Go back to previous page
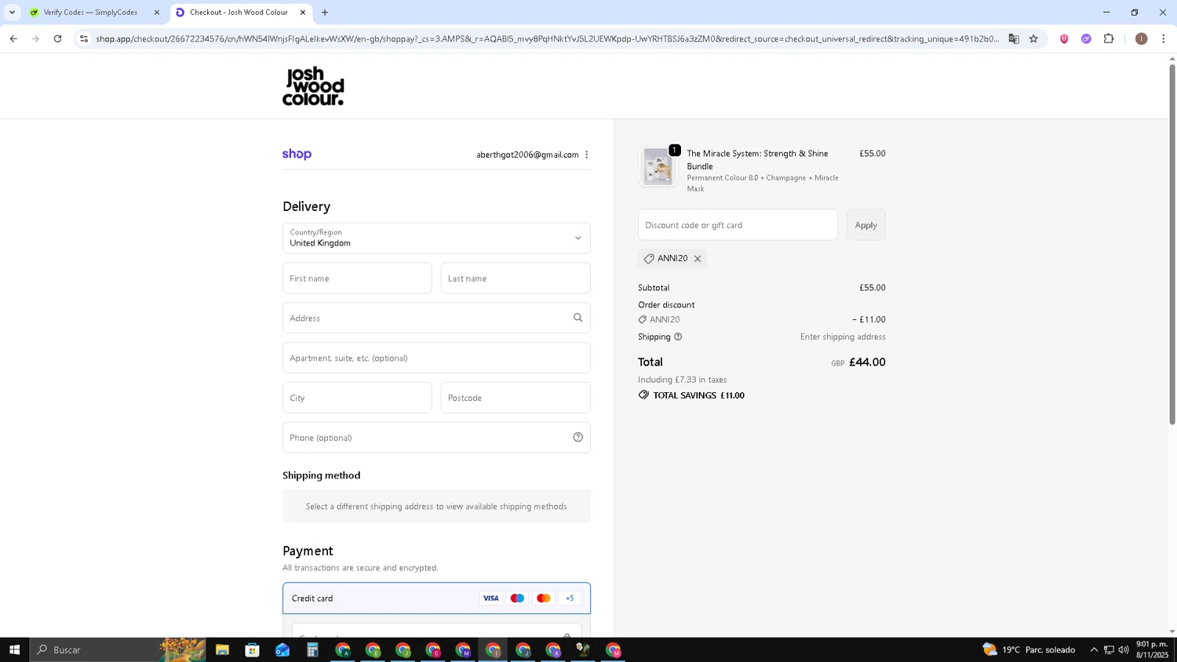Screen dimensions: 1177x662 click(13, 38)
